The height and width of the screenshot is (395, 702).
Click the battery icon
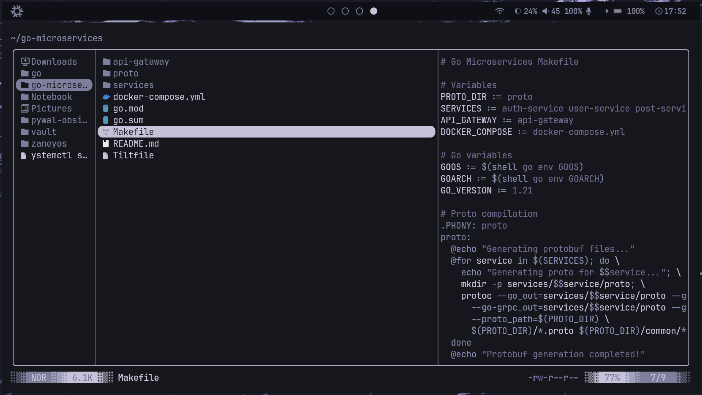click(x=618, y=11)
